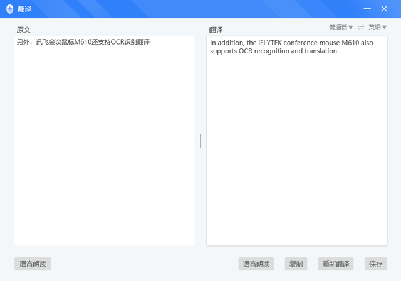Minimize the translation window
Image resolution: width=401 pixels, height=281 pixels.
(x=367, y=9)
